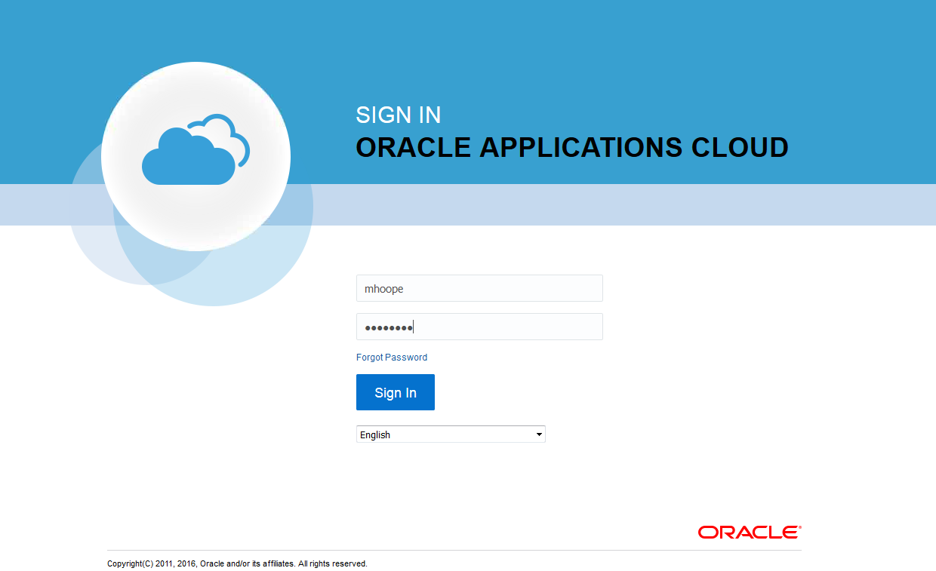Image resolution: width=936 pixels, height=571 pixels.
Task: Click the Oracle logo near the bottom right
Action: [x=748, y=532]
